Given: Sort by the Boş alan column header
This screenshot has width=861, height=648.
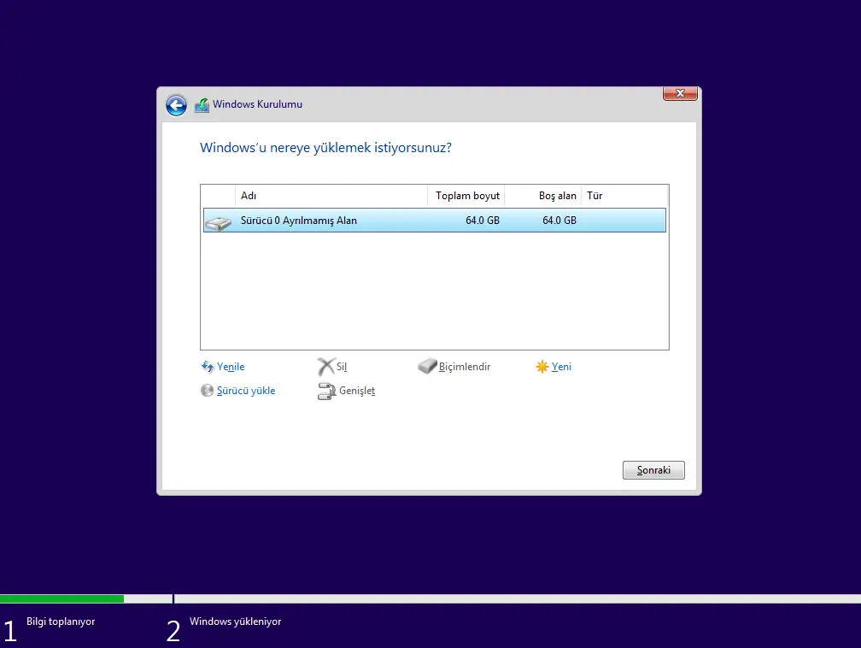Looking at the screenshot, I should 543,196.
